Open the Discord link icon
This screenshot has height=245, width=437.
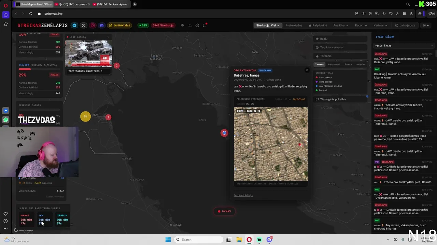pyautogui.click(x=101, y=25)
